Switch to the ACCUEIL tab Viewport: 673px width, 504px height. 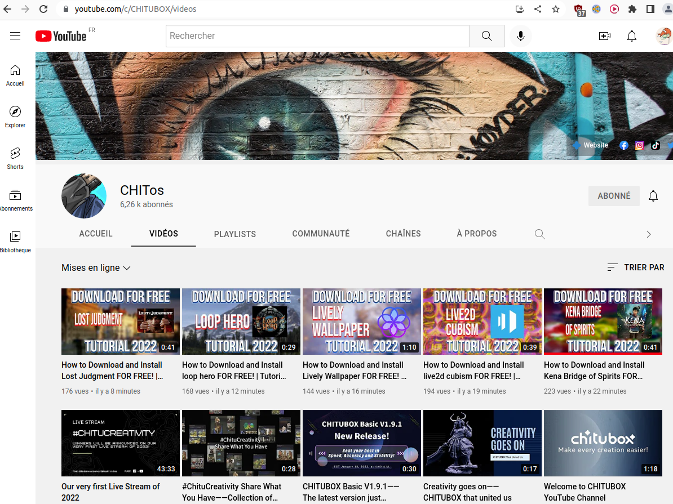point(96,234)
